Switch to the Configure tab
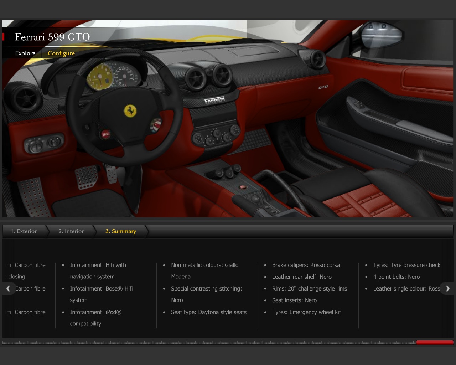Viewport: 456px width, 365px height. (61, 53)
